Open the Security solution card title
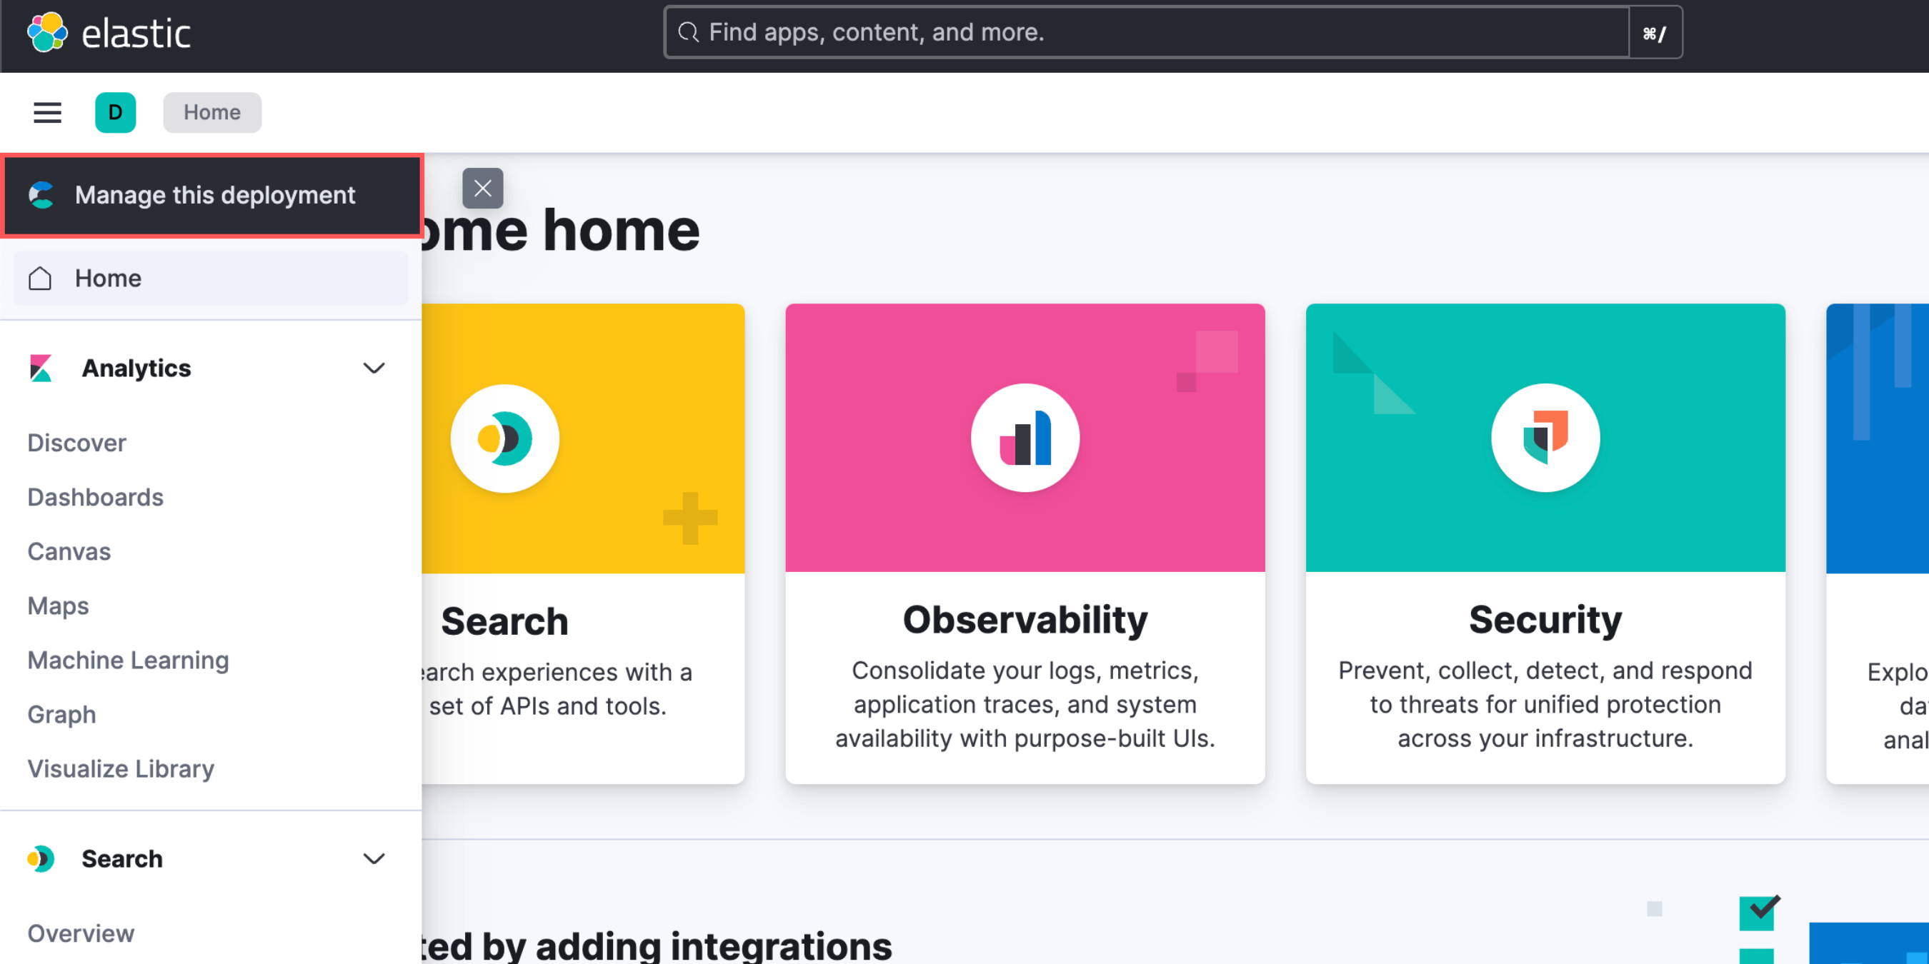 1545,620
